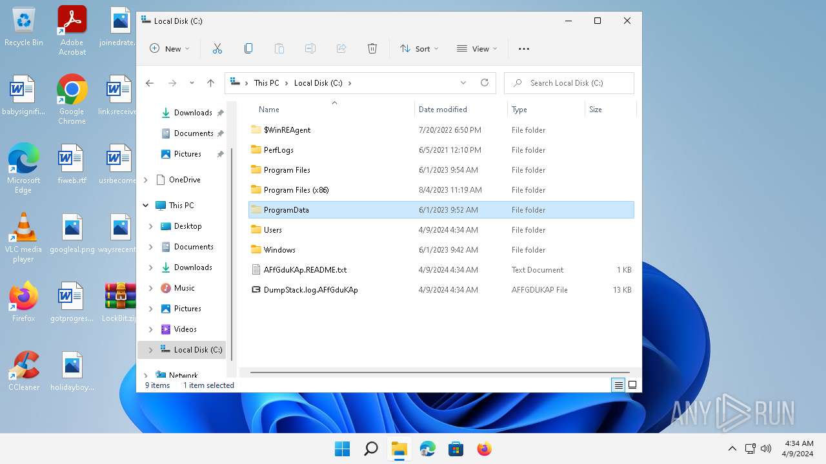Expand address bar history dropdown
This screenshot has width=826, height=464.
463,82
